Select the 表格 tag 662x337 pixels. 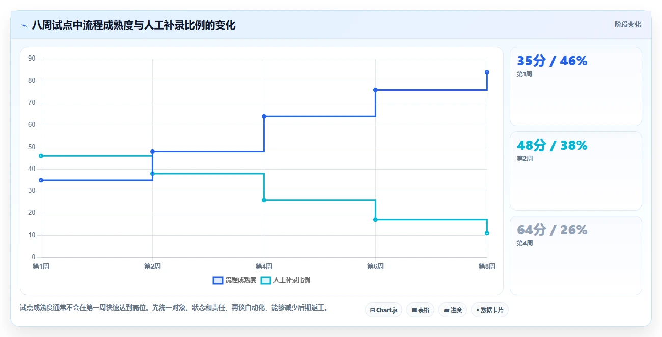[x=420, y=310]
